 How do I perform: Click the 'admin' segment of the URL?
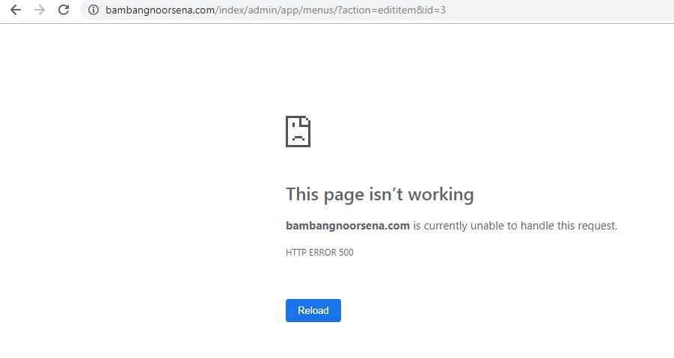(x=263, y=10)
